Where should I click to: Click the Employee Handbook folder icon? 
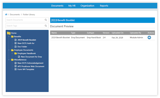(x=16, y=53)
